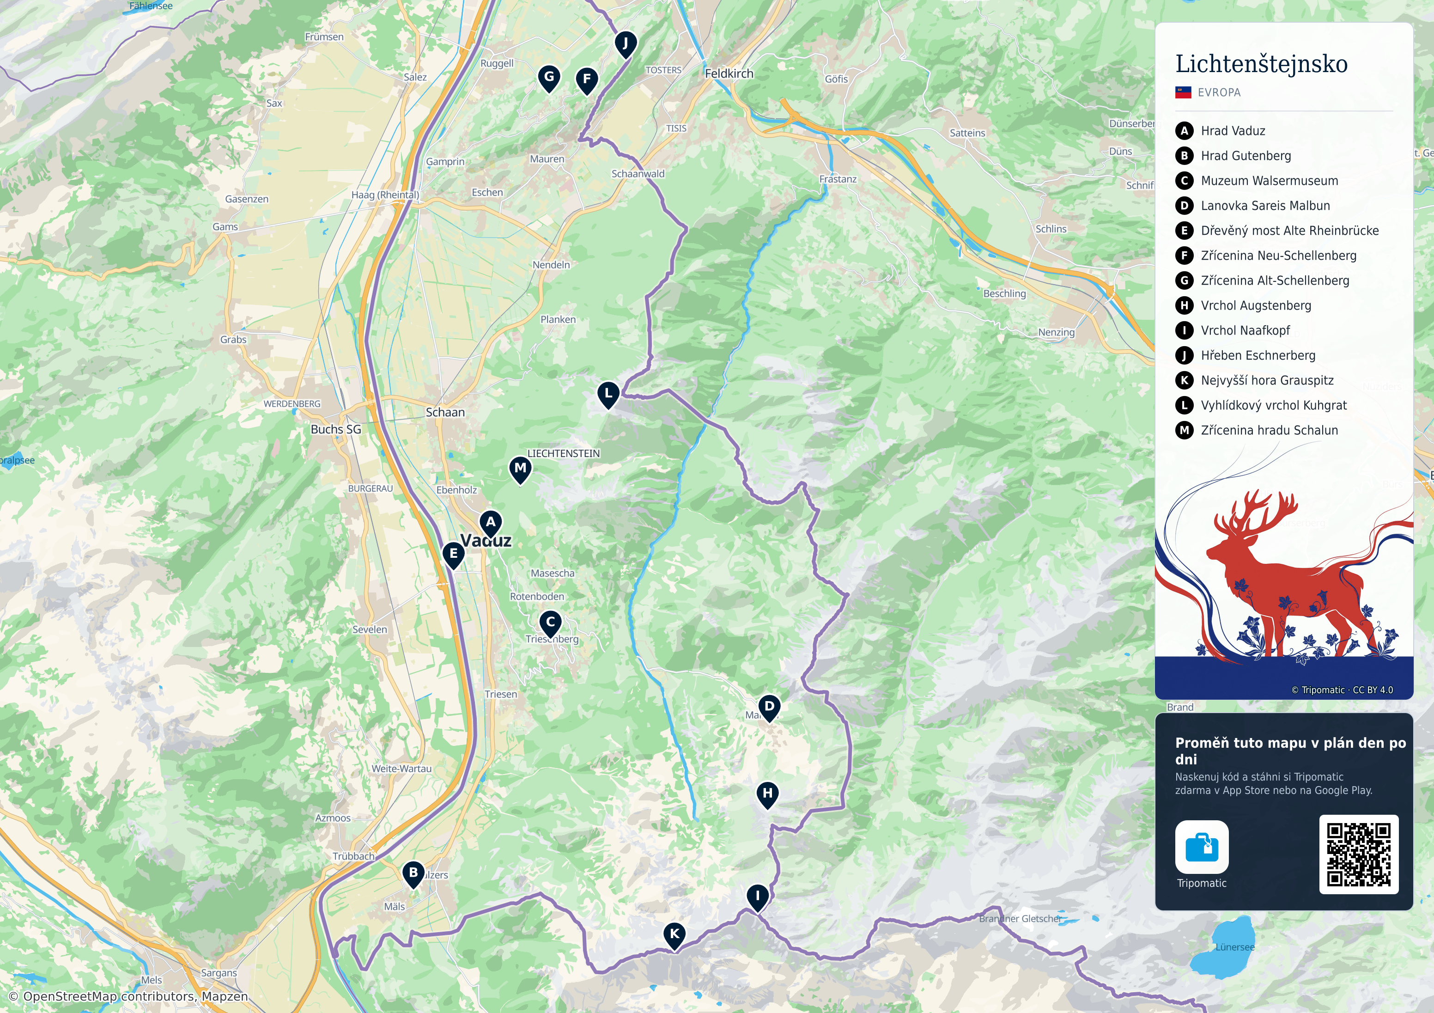This screenshot has width=1434, height=1013.
Task: Click the Tripomatic suitcase app icon
Action: click(x=1202, y=847)
